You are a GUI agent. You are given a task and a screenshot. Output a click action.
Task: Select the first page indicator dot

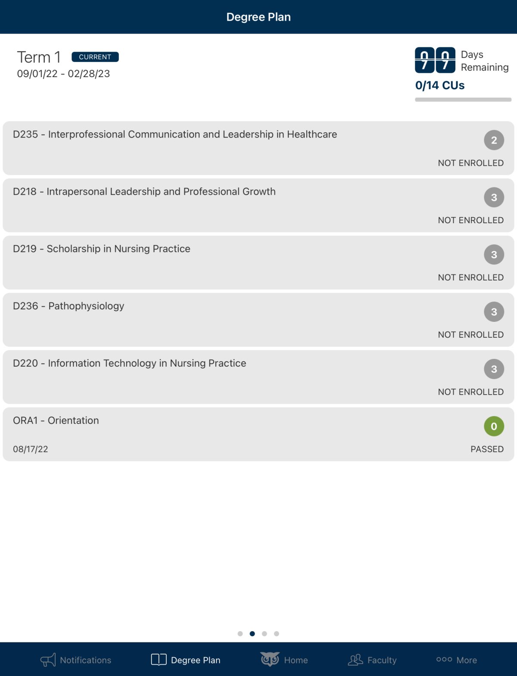point(240,633)
